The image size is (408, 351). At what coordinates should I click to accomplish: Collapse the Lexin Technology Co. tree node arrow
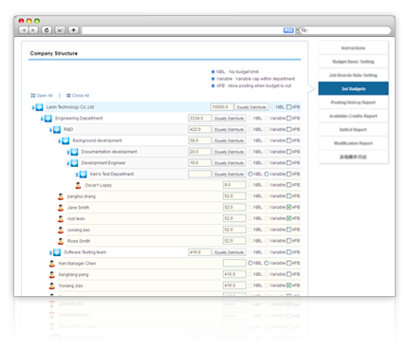point(33,108)
